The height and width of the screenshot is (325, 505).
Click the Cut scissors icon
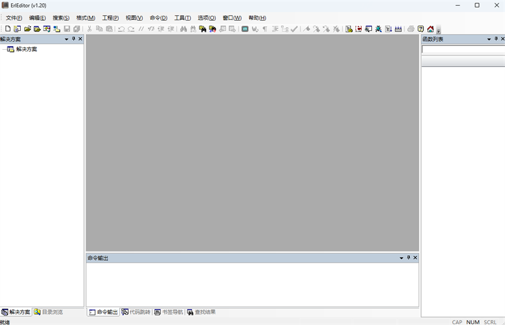(90, 29)
